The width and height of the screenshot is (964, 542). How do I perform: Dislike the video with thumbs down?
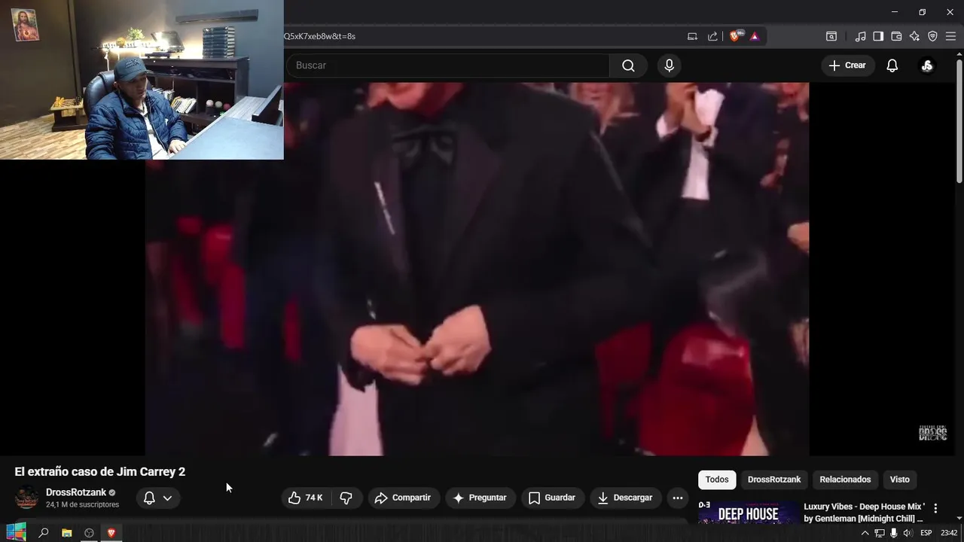(x=346, y=498)
